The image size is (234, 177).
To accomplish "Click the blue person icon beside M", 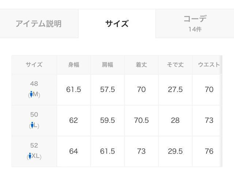I will point(31,95).
